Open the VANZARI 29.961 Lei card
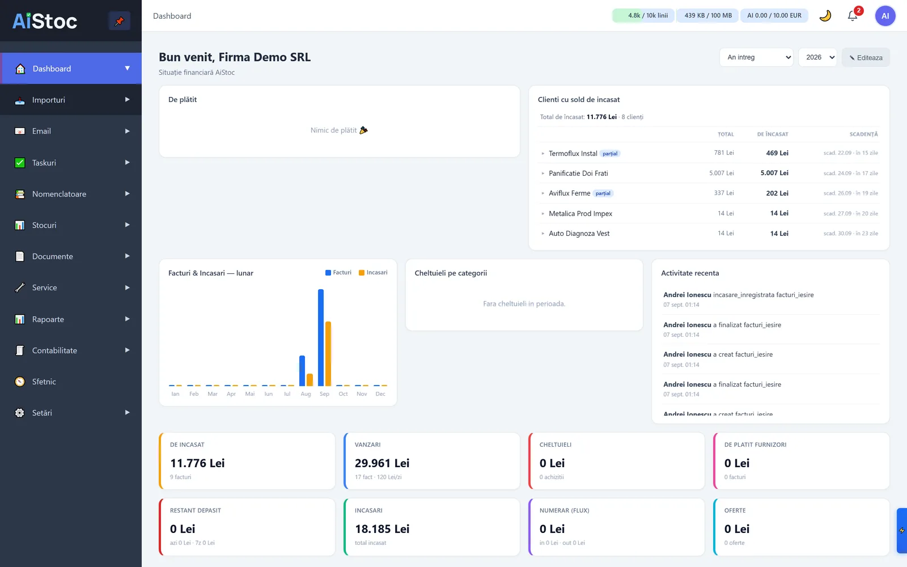The image size is (907, 567). coord(432,461)
